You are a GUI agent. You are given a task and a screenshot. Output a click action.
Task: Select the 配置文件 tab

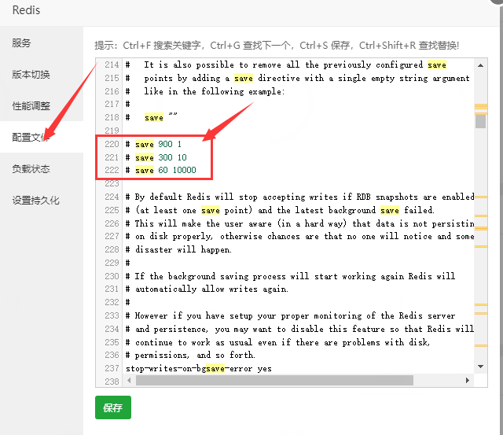(31, 137)
